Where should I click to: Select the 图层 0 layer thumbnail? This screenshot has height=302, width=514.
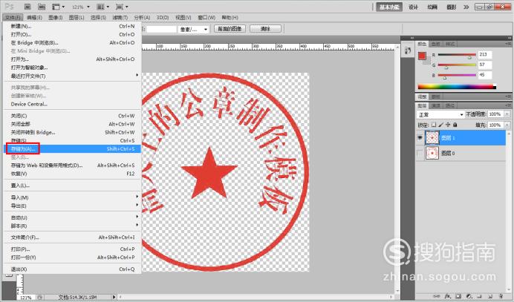click(432, 153)
